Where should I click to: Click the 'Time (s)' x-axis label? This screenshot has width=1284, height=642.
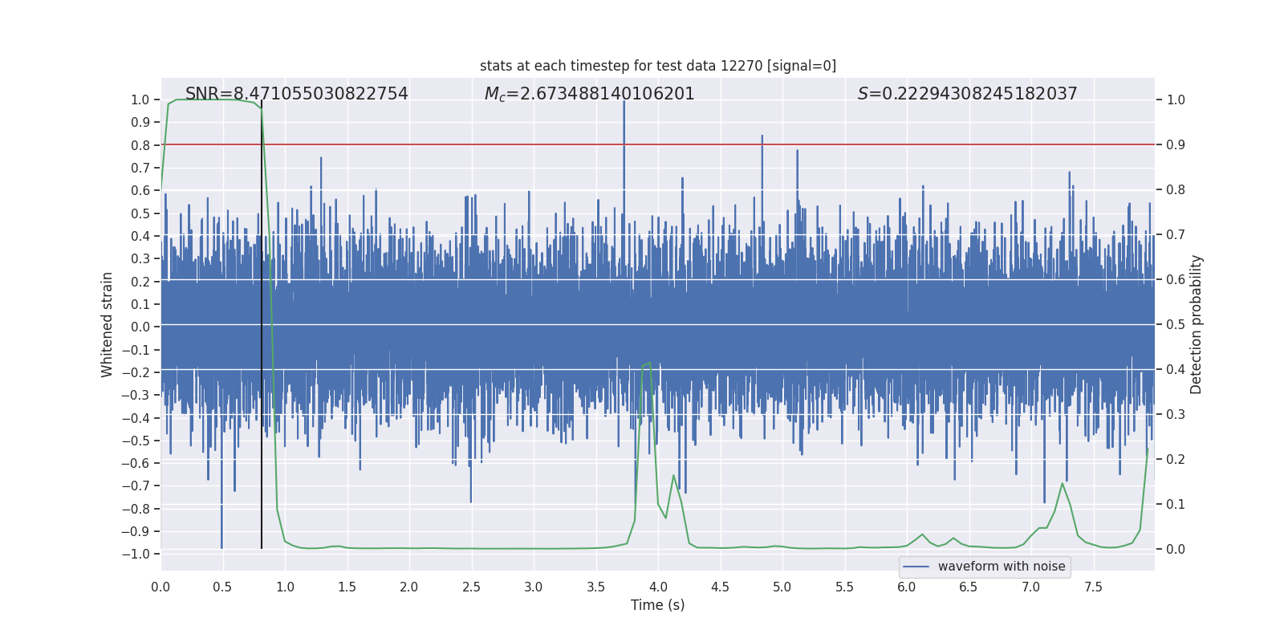pyautogui.click(x=657, y=605)
